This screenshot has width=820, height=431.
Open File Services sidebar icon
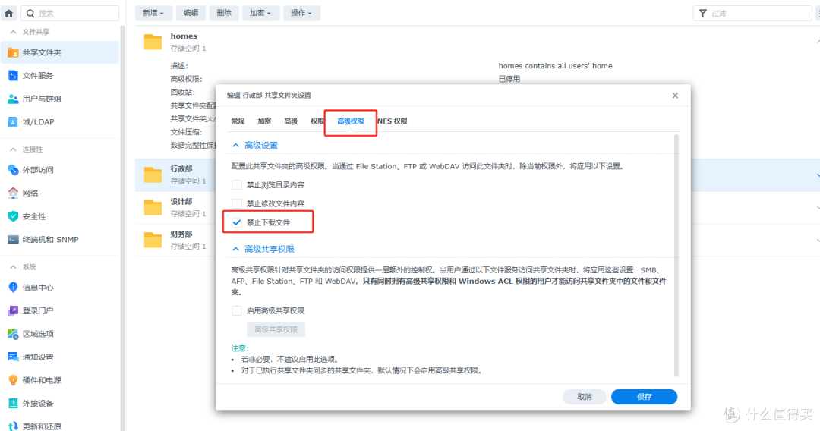(x=13, y=76)
